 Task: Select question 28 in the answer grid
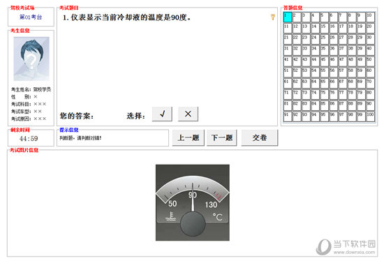click(352, 40)
